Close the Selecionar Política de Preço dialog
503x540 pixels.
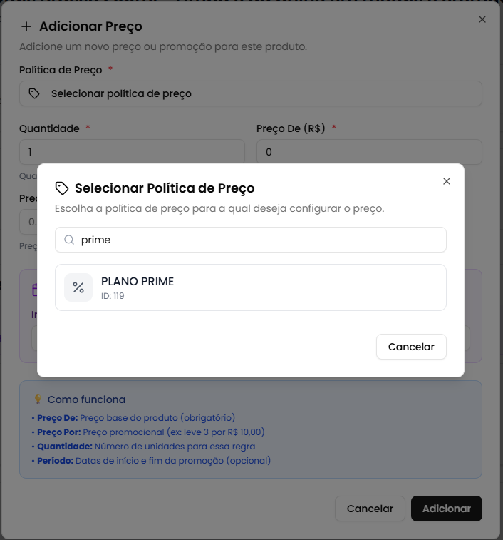(x=447, y=181)
